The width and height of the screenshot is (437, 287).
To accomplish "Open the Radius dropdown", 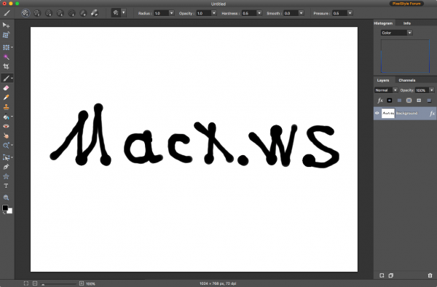I will (x=171, y=13).
